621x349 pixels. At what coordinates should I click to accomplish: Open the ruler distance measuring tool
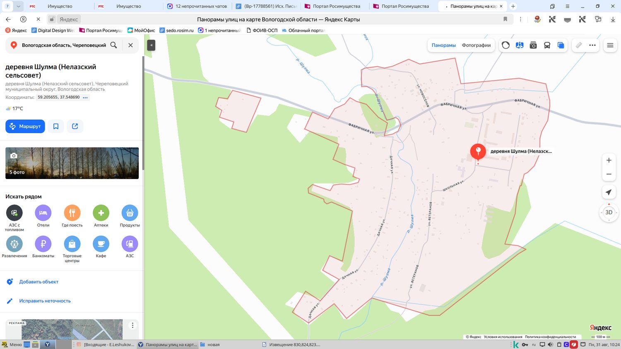579,45
